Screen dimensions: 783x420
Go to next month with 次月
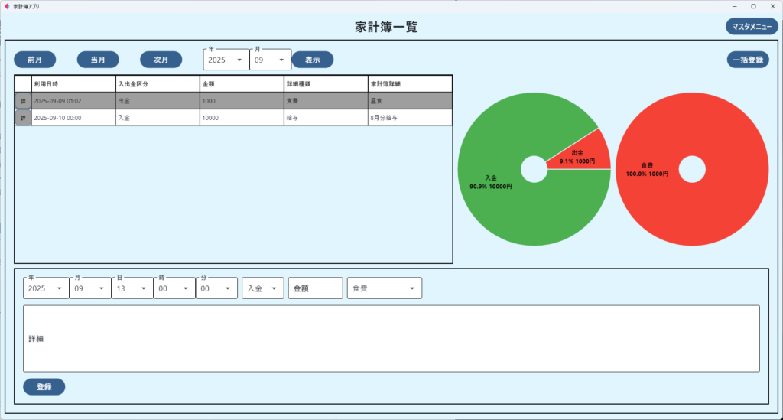tap(161, 60)
